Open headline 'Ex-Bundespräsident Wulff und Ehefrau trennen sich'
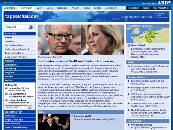This screenshot has width=173, height=130. [x=77, y=61]
